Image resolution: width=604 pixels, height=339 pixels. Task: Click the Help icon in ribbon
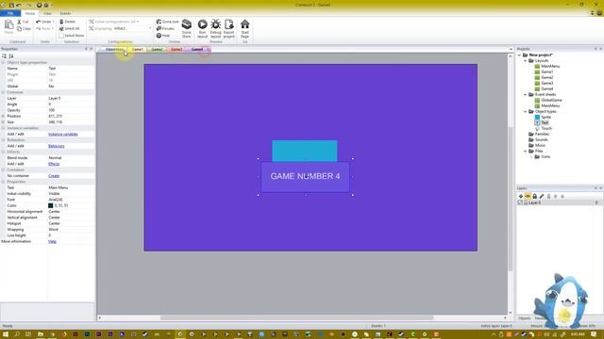tap(159, 36)
